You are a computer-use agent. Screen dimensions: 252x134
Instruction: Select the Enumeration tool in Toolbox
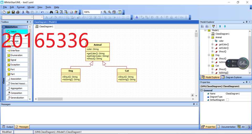point(17,55)
